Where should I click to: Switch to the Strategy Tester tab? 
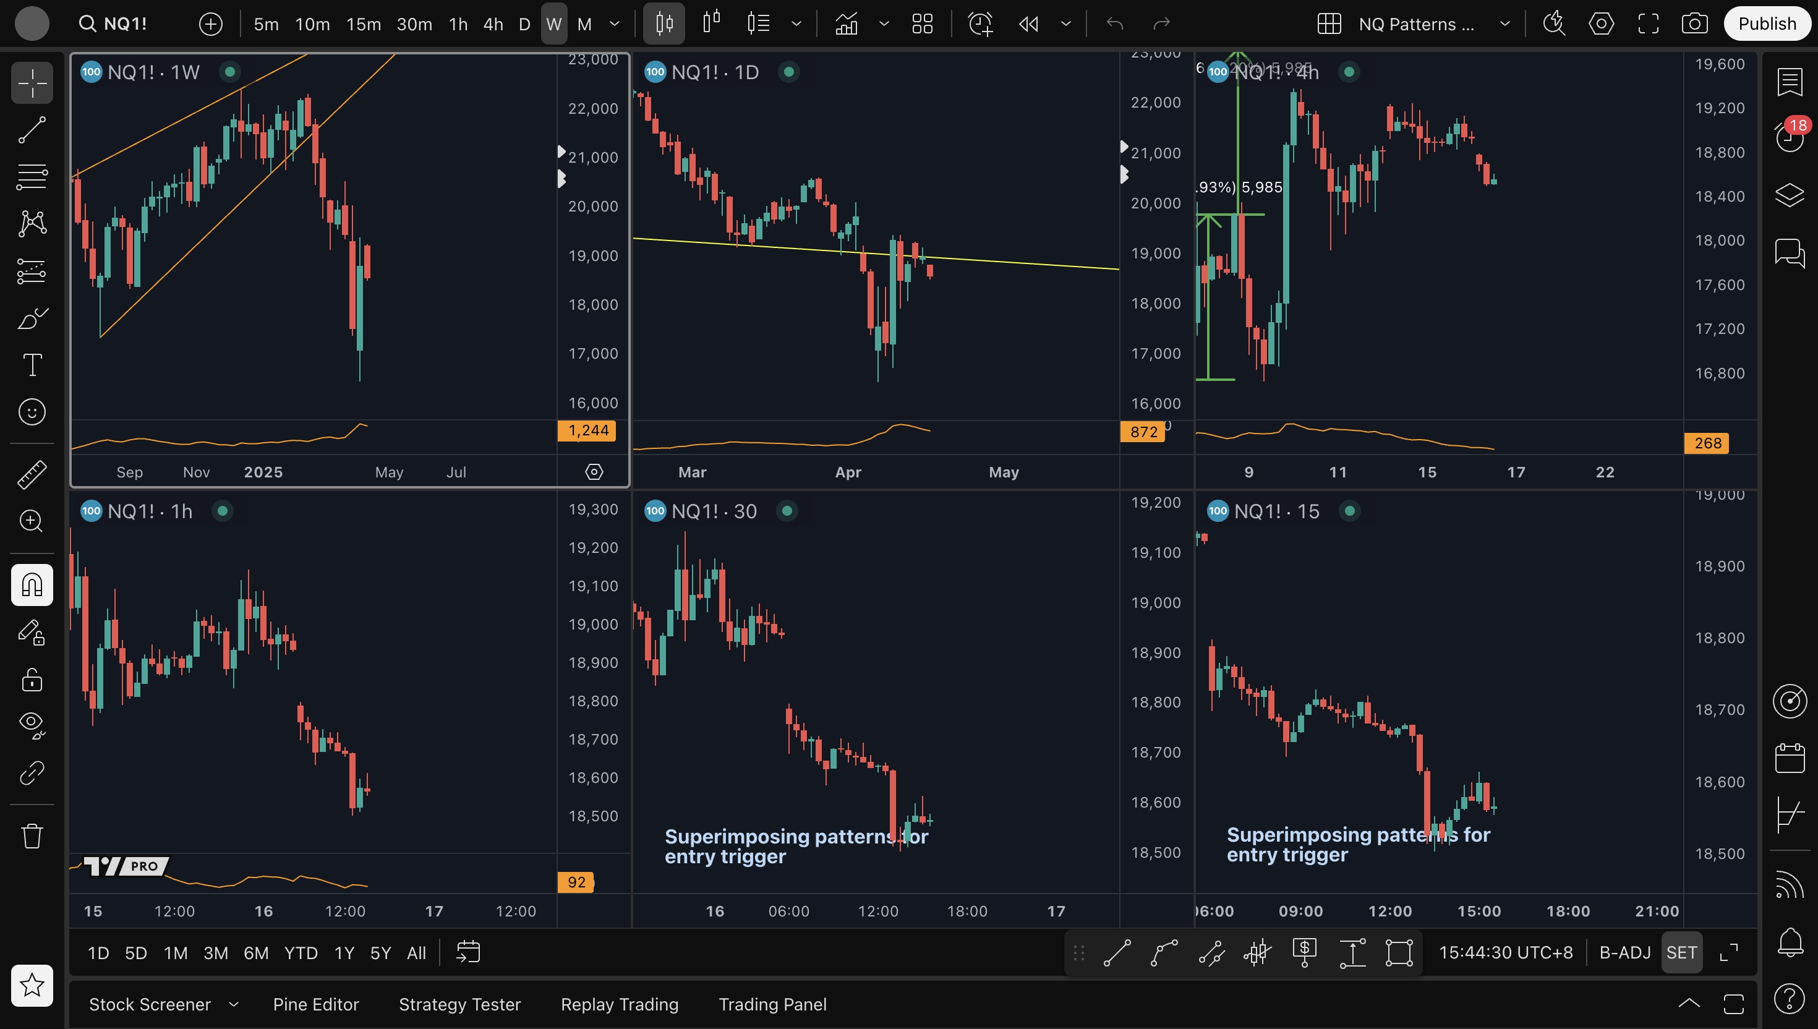(459, 1004)
